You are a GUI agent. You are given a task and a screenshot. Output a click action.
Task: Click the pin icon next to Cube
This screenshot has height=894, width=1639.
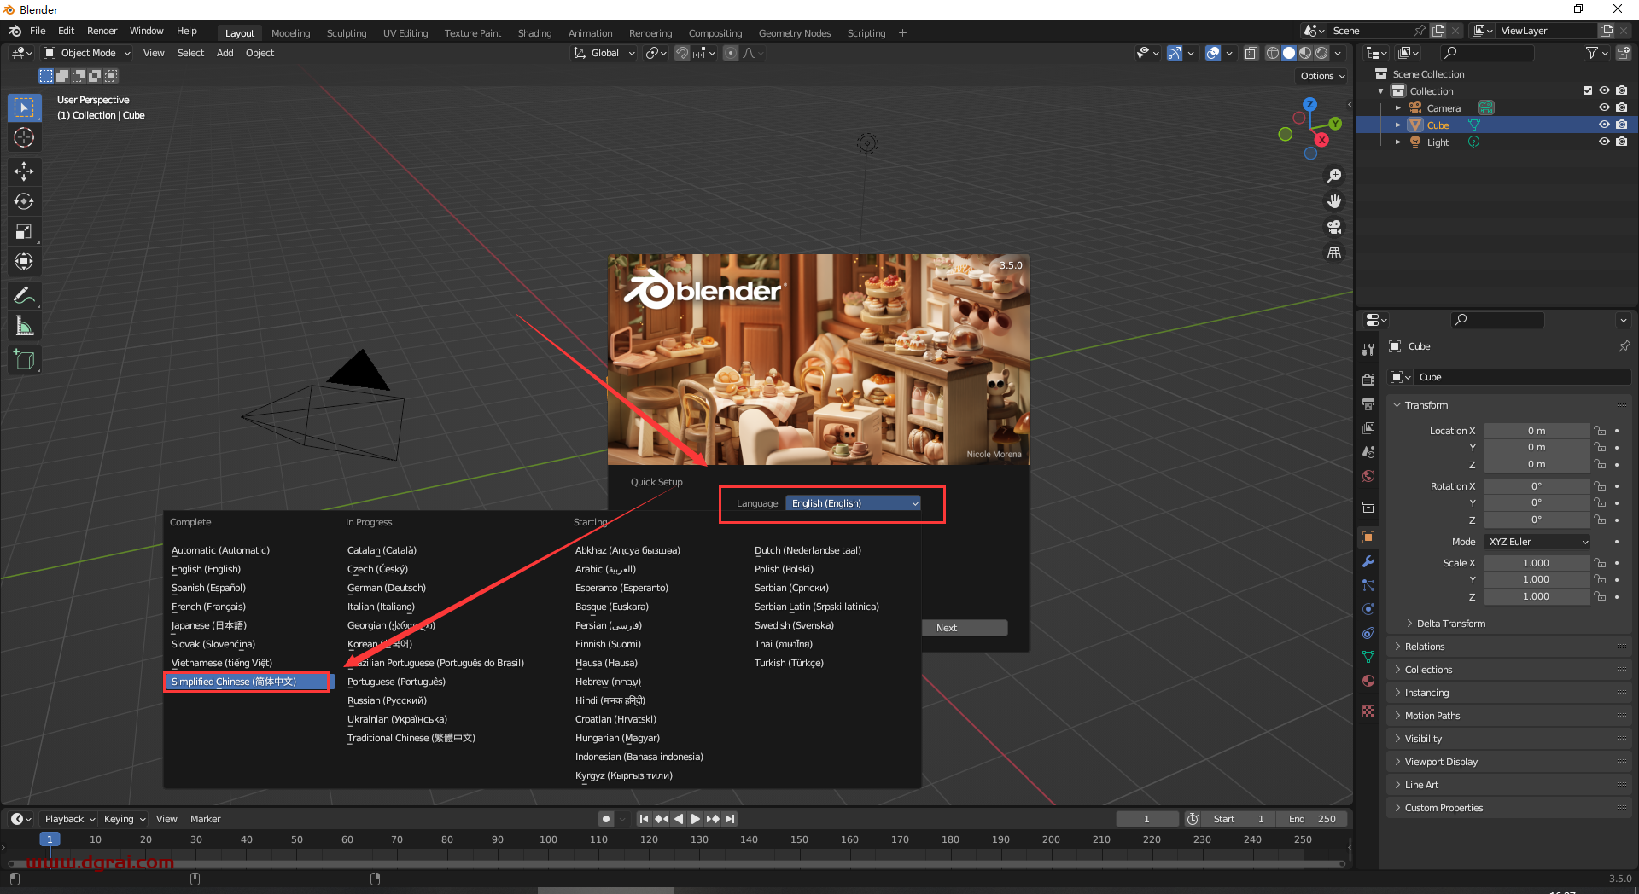(x=1624, y=346)
